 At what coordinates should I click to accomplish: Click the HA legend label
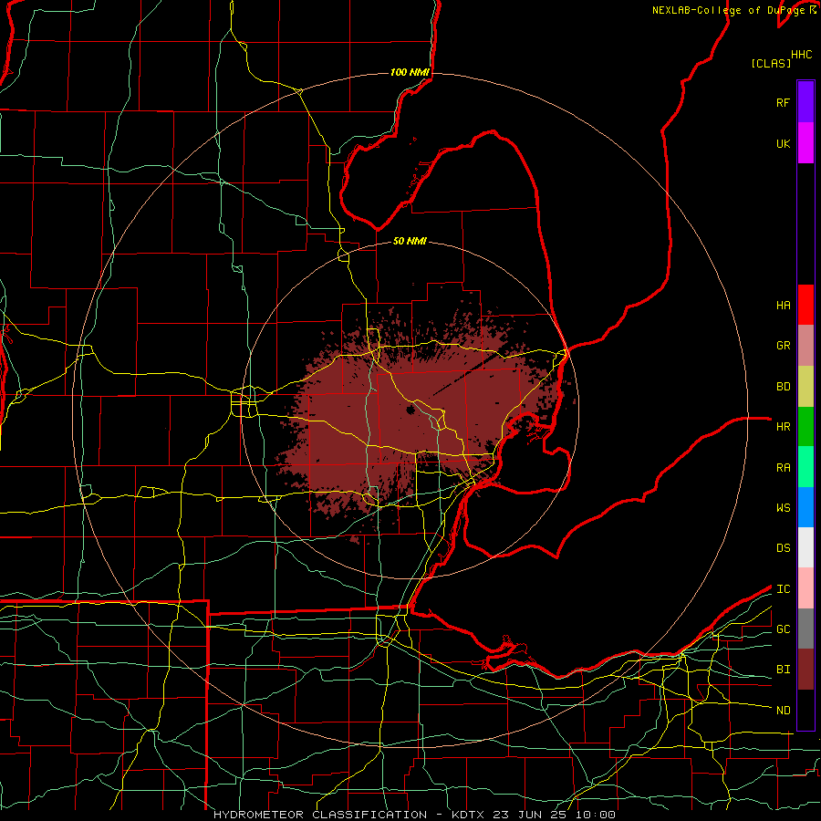783,306
